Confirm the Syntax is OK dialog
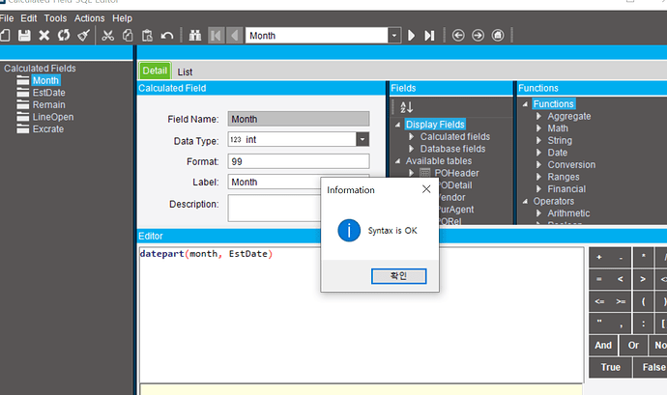This screenshot has height=395, width=667. [398, 276]
